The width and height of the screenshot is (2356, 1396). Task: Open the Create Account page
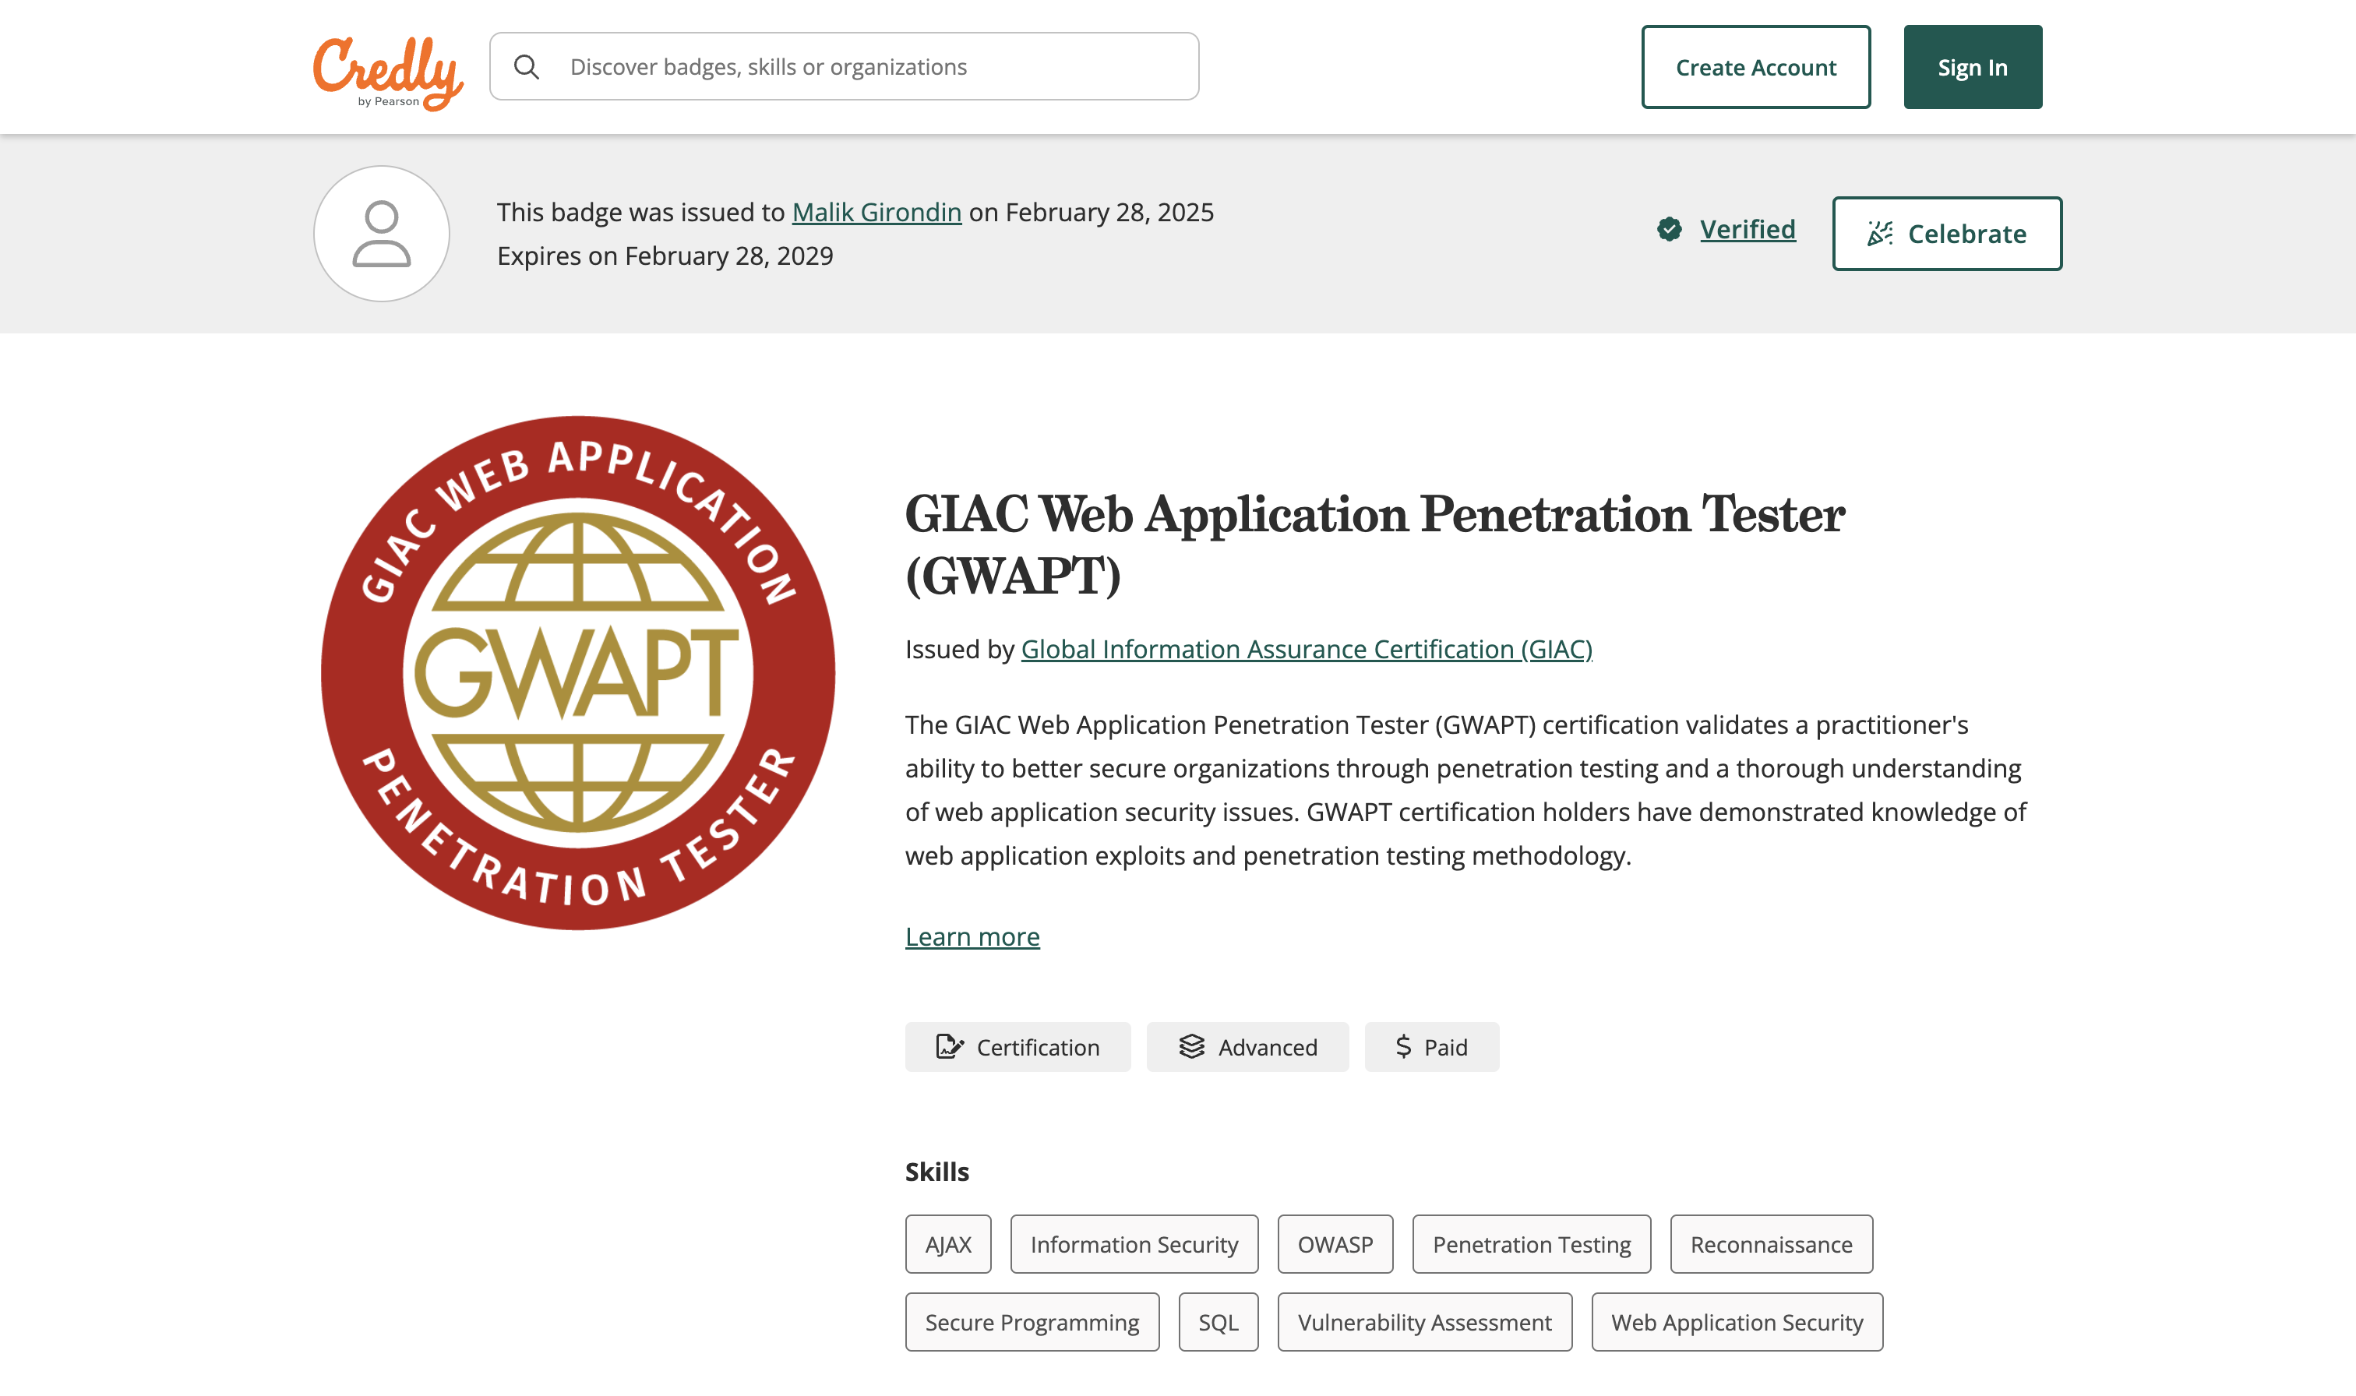tap(1755, 67)
